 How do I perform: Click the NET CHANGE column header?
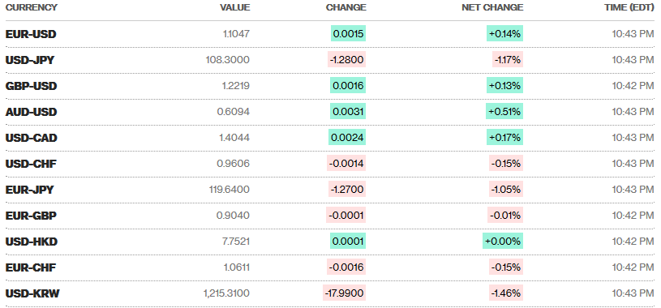coord(492,7)
